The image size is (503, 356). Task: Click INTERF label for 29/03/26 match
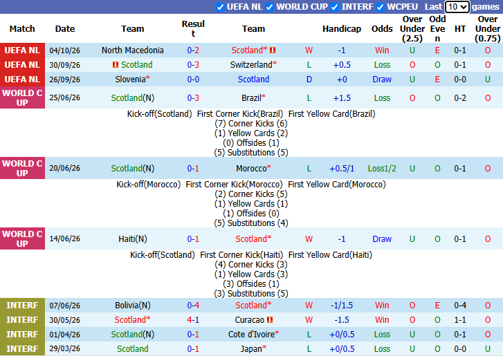click(x=22, y=348)
